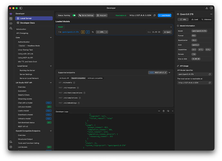Open the Developer section icon in left rail

pyautogui.click(x=11, y=19)
